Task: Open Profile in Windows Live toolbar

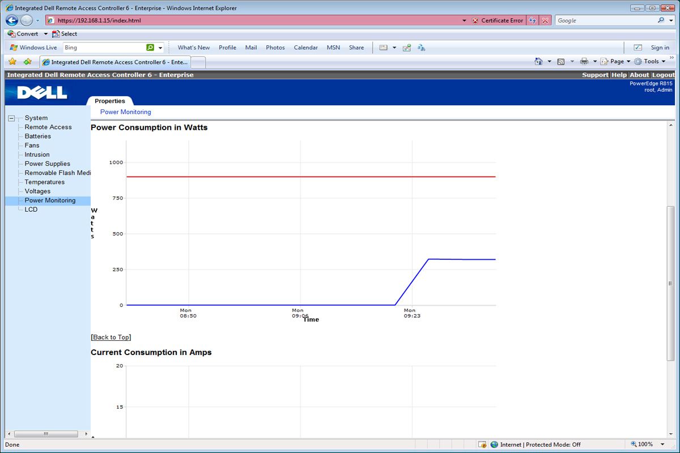Action: [x=227, y=48]
